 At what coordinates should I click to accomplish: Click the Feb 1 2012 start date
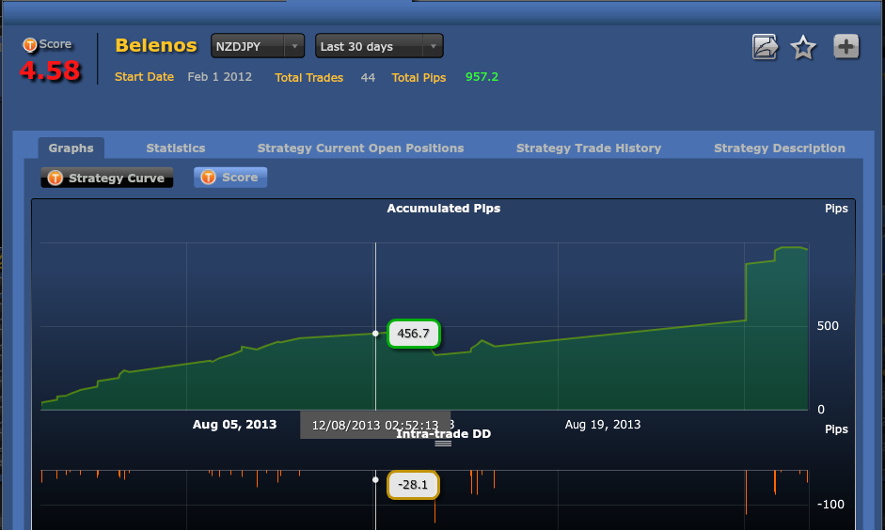tap(219, 77)
